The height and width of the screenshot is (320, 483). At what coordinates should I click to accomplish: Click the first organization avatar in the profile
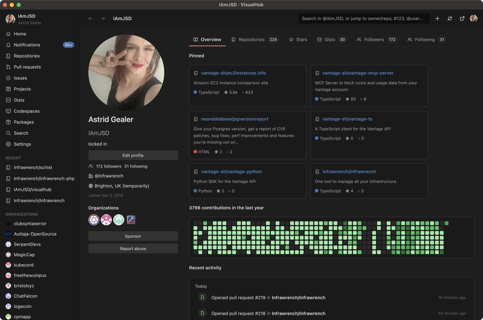[94, 220]
